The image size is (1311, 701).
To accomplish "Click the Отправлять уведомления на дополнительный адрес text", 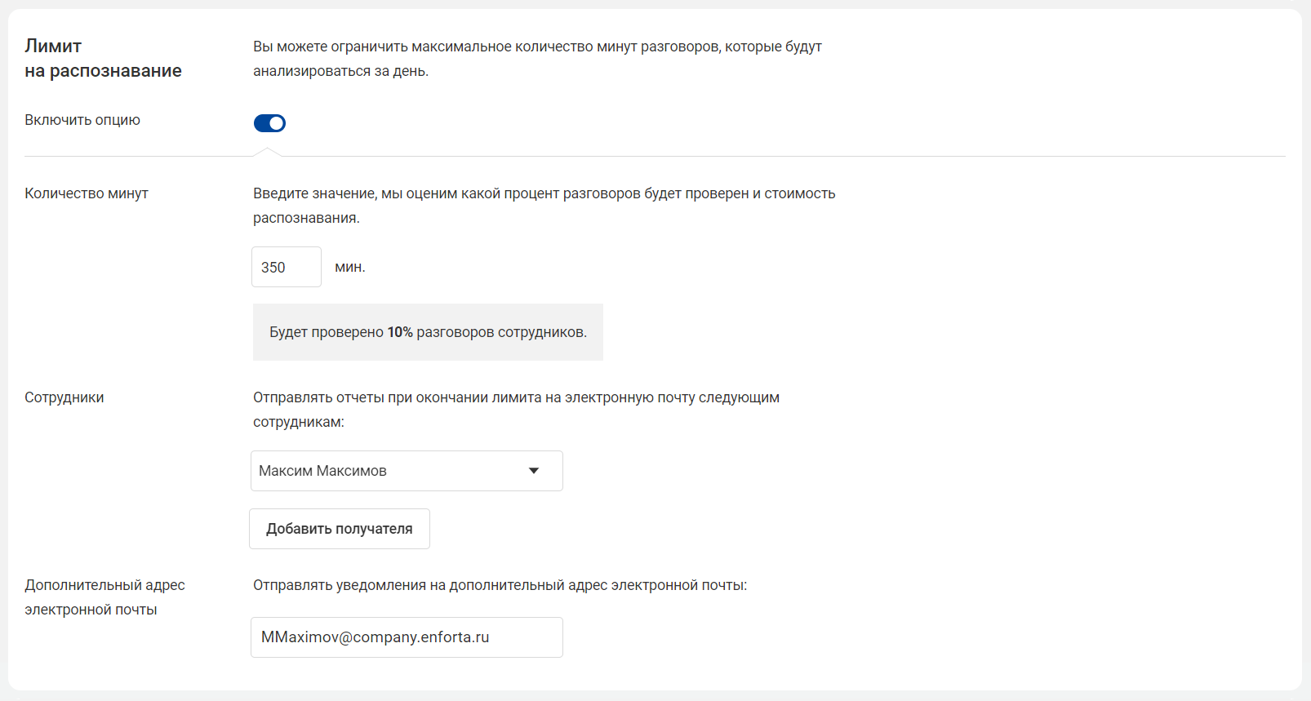I will (x=500, y=585).
